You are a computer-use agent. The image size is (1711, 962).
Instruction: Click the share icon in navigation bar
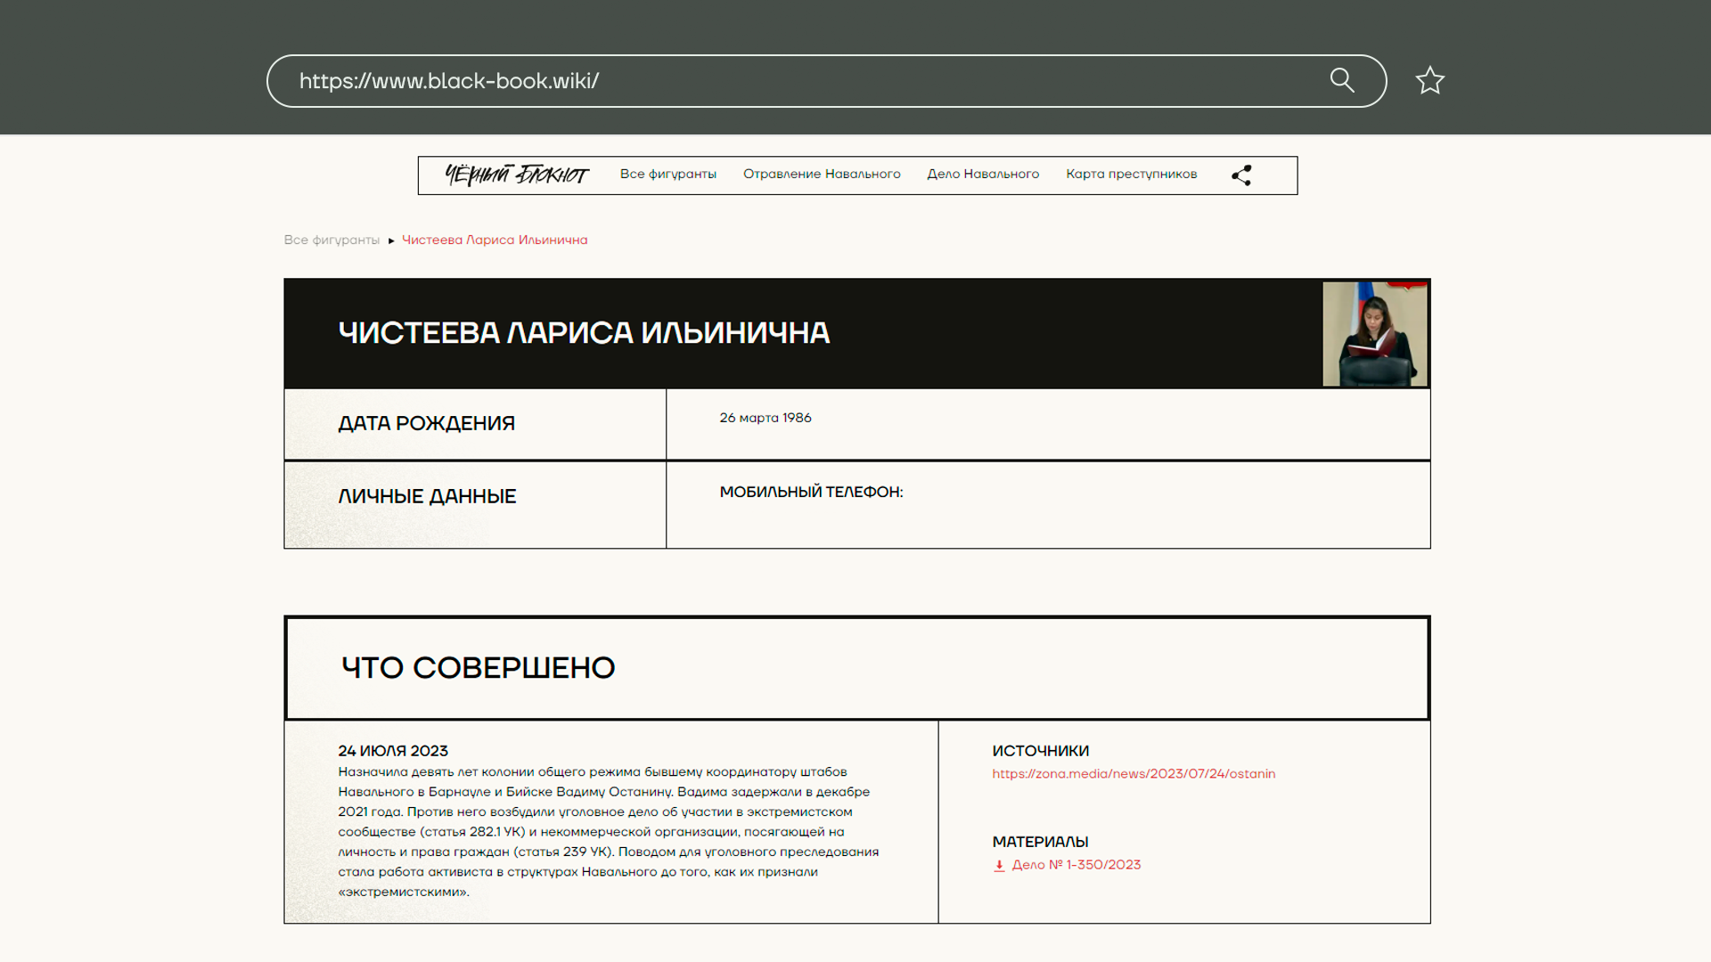point(1241,175)
